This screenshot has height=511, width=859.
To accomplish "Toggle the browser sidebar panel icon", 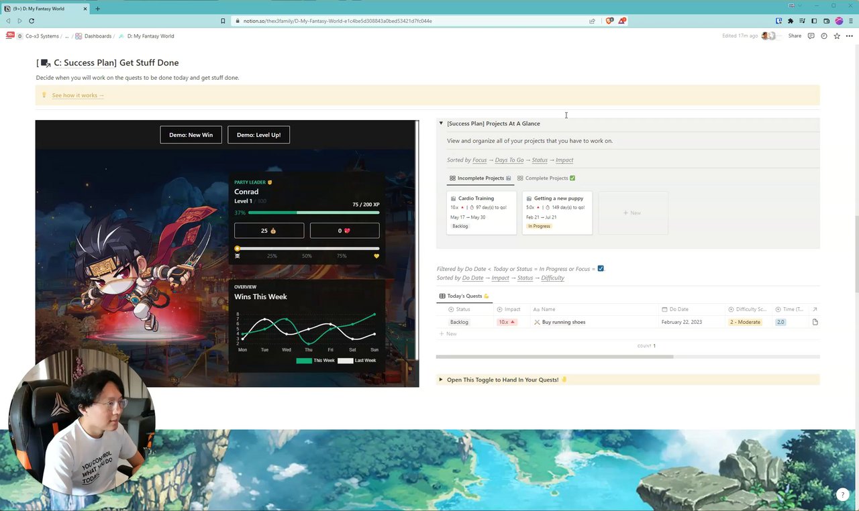I will (x=814, y=21).
